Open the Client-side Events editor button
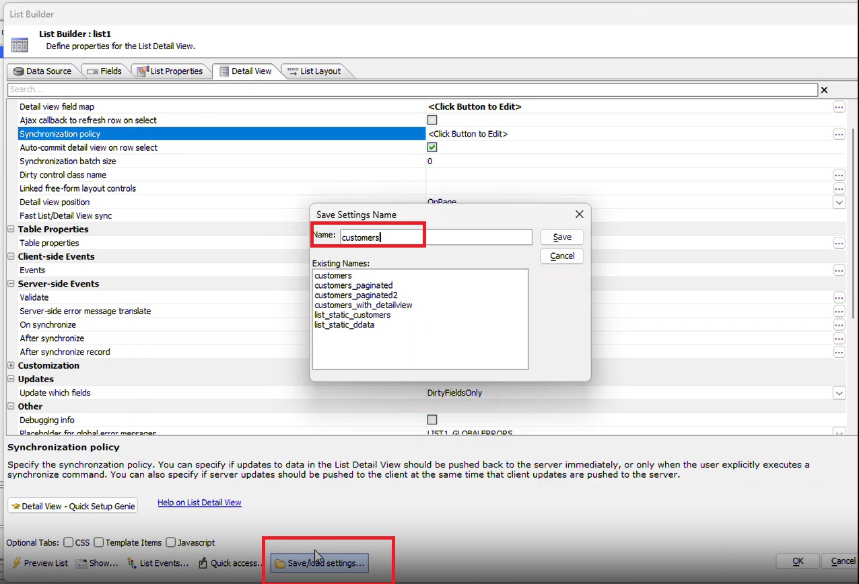The height and width of the screenshot is (584, 859). (x=839, y=270)
